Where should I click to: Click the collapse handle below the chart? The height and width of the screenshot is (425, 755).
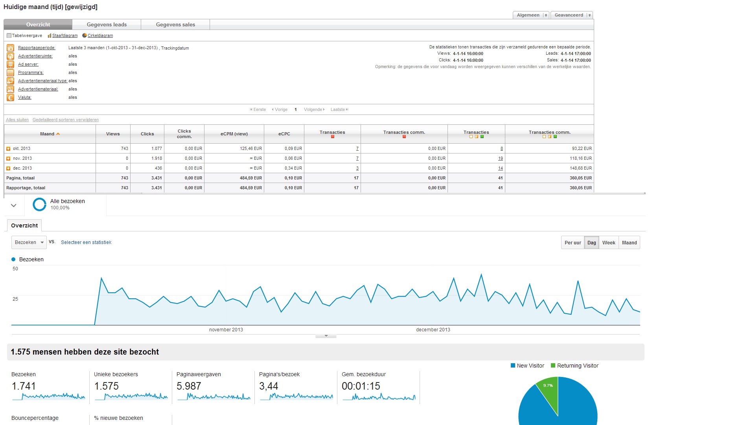point(326,336)
